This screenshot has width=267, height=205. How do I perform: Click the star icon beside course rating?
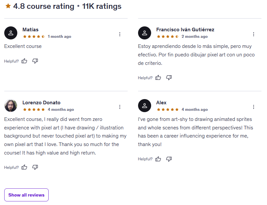pos(8,6)
